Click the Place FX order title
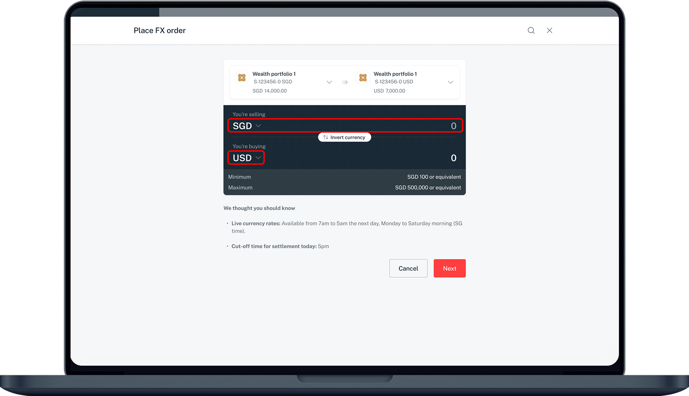This screenshot has width=689, height=396. pyautogui.click(x=160, y=30)
